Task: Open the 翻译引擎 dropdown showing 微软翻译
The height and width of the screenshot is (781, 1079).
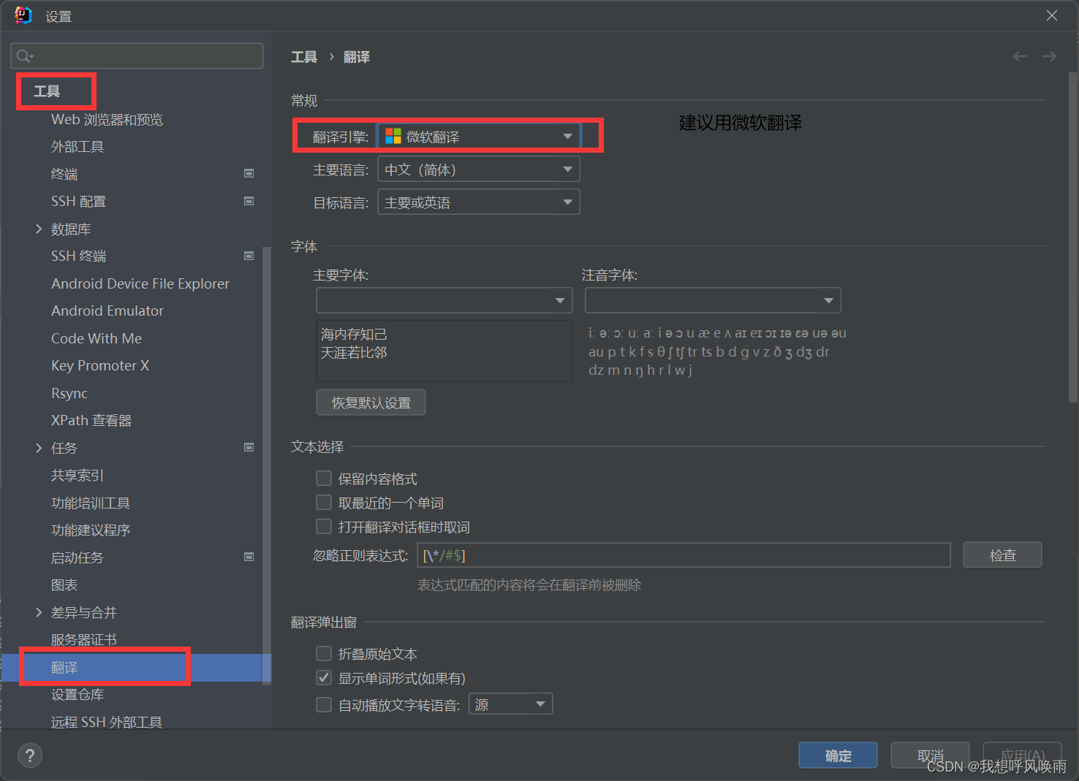Action: coord(479,137)
